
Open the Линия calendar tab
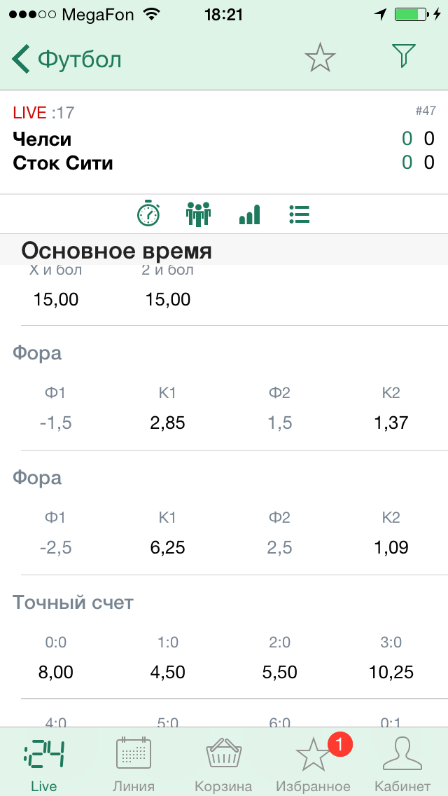point(134,764)
